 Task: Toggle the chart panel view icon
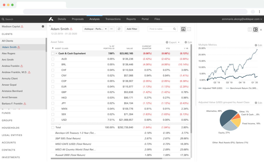(x=183, y=29)
